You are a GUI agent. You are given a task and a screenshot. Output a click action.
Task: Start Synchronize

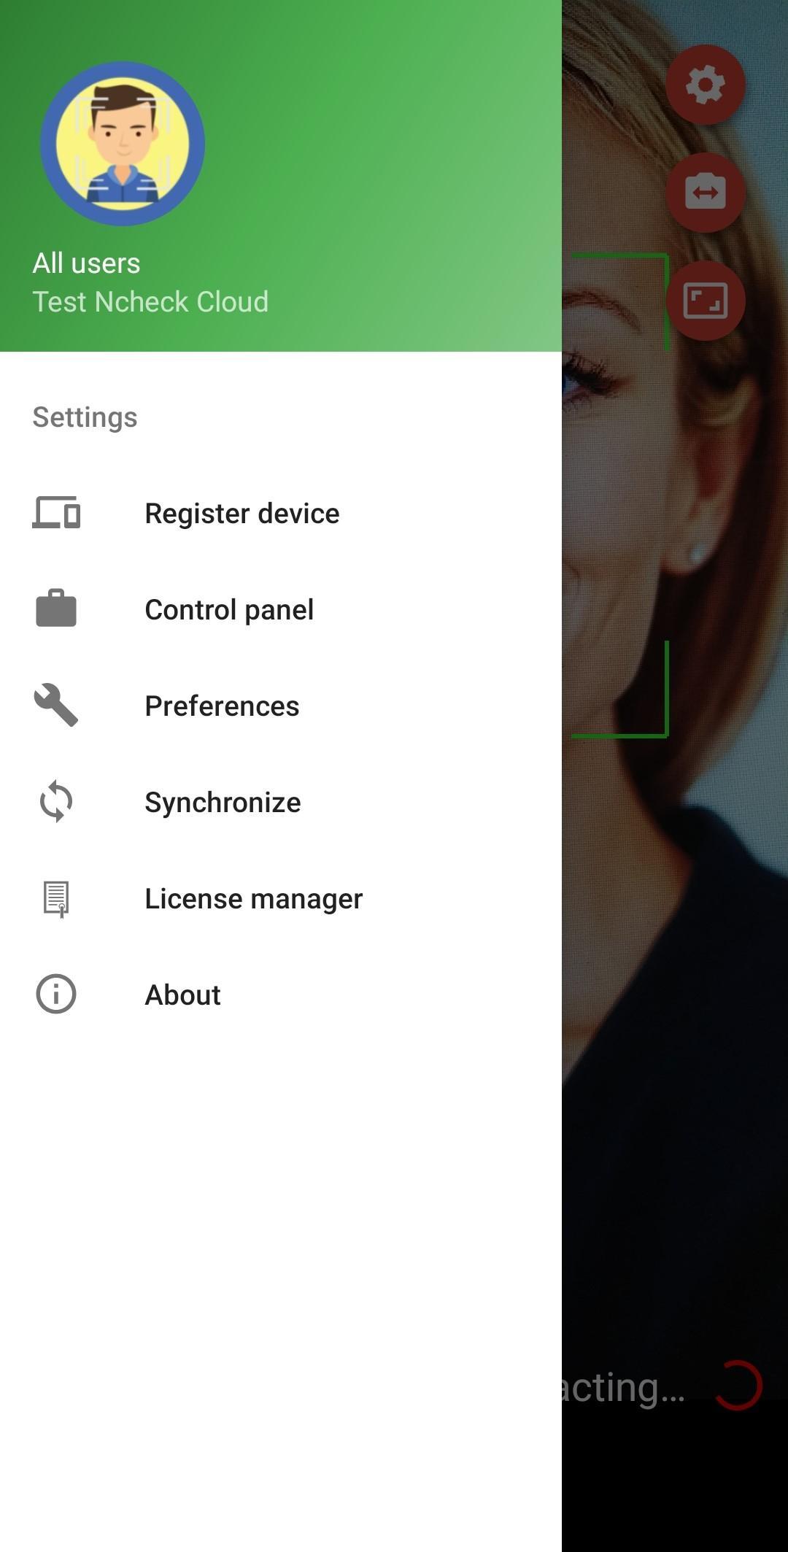tap(281, 802)
